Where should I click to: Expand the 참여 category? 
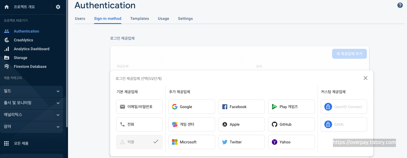(32, 127)
